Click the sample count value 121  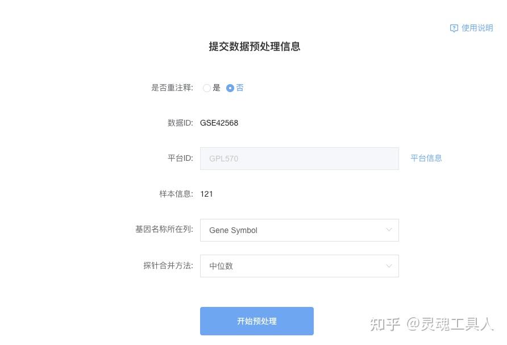(207, 194)
